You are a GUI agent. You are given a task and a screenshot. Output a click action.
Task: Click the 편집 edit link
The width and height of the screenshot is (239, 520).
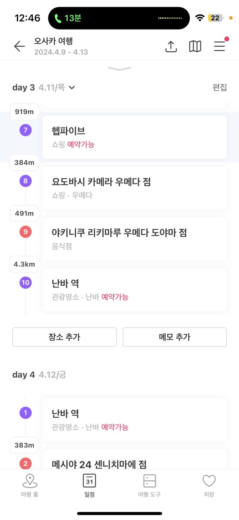220,87
